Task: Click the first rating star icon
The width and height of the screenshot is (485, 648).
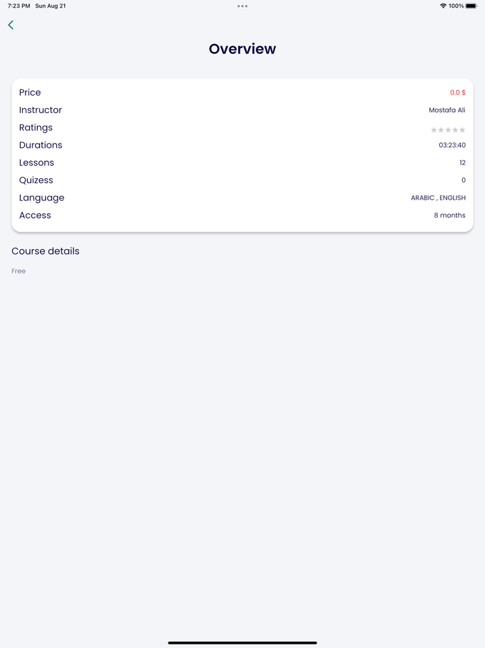Action: click(434, 130)
